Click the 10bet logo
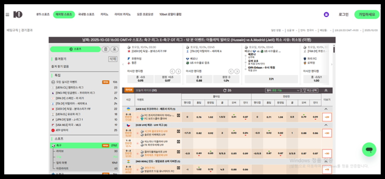The image size is (385, 179). click(x=18, y=15)
